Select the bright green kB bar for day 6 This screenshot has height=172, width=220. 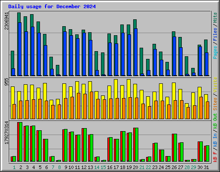[x=46, y=150]
